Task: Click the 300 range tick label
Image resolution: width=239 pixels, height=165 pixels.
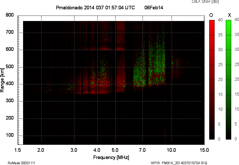Action: [10, 101]
